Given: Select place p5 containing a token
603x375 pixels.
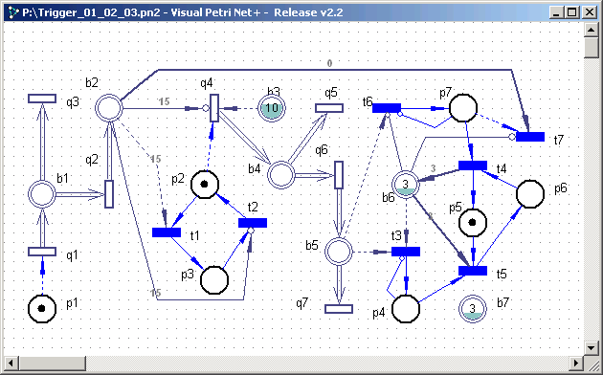Looking at the screenshot, I should [x=473, y=223].
